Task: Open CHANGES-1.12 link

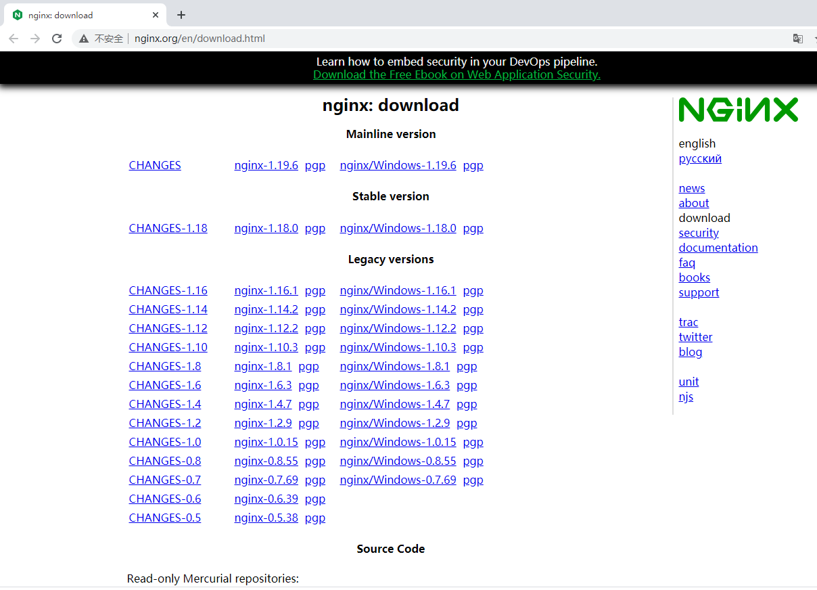Action: point(168,328)
